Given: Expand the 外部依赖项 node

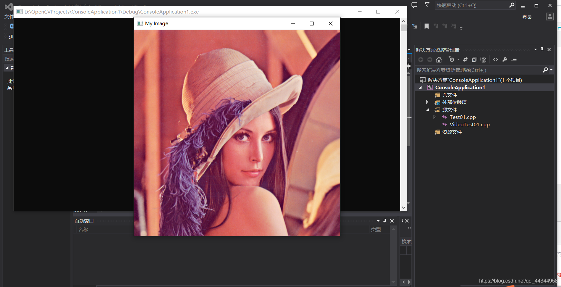Looking at the screenshot, I should point(427,102).
